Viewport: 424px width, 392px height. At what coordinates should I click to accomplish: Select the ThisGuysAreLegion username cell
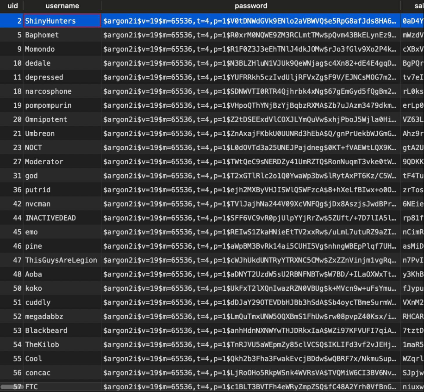pyautogui.click(x=62, y=260)
